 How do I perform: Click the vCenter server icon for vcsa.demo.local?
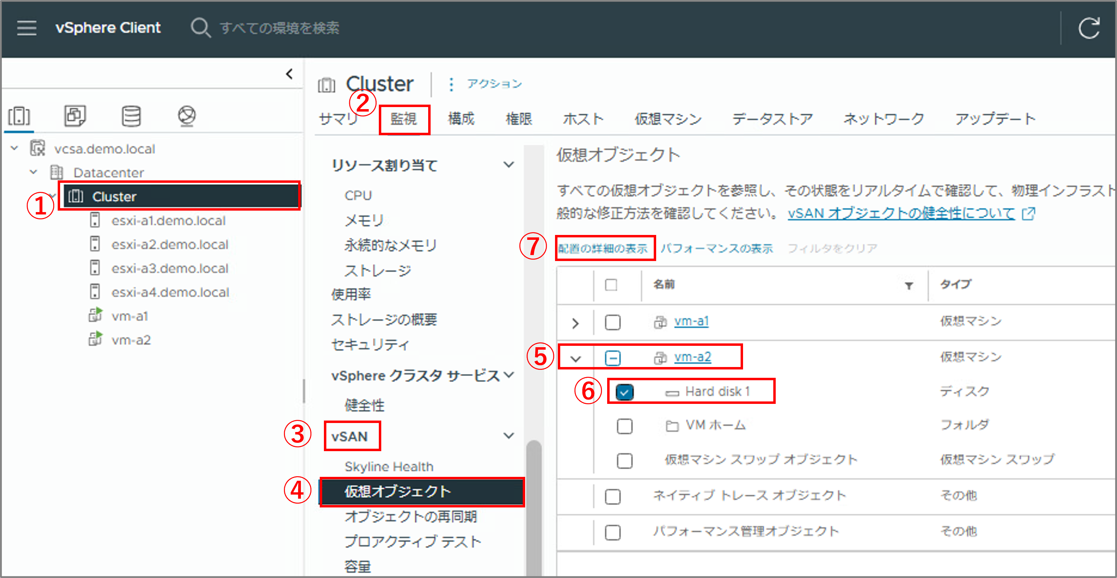pos(38,148)
